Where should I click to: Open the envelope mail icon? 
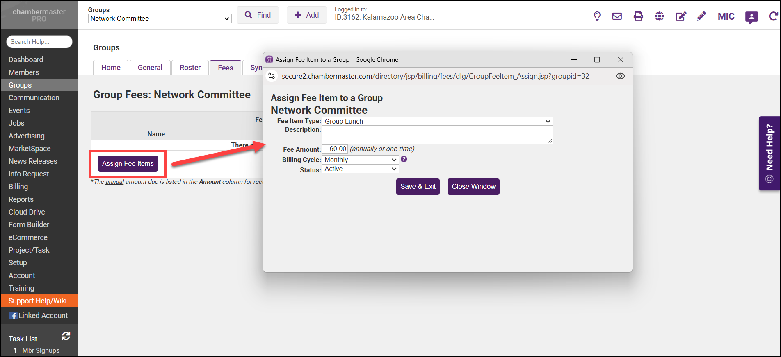tap(617, 16)
